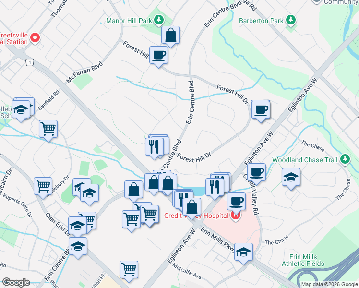Click the school marker near Banfield Rd
The image size is (359, 288).
(21, 109)
